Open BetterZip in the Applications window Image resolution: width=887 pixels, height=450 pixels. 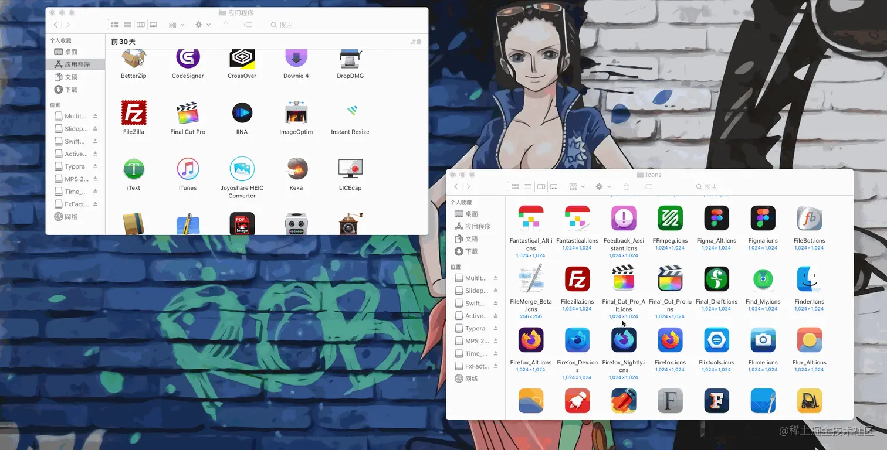point(134,59)
